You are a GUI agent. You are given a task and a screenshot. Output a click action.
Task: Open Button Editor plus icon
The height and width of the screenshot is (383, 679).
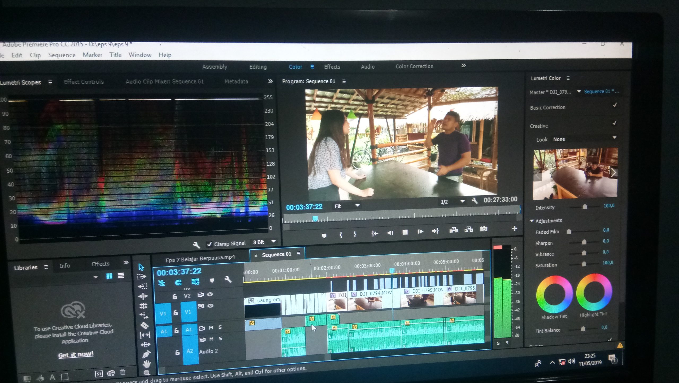[514, 228]
